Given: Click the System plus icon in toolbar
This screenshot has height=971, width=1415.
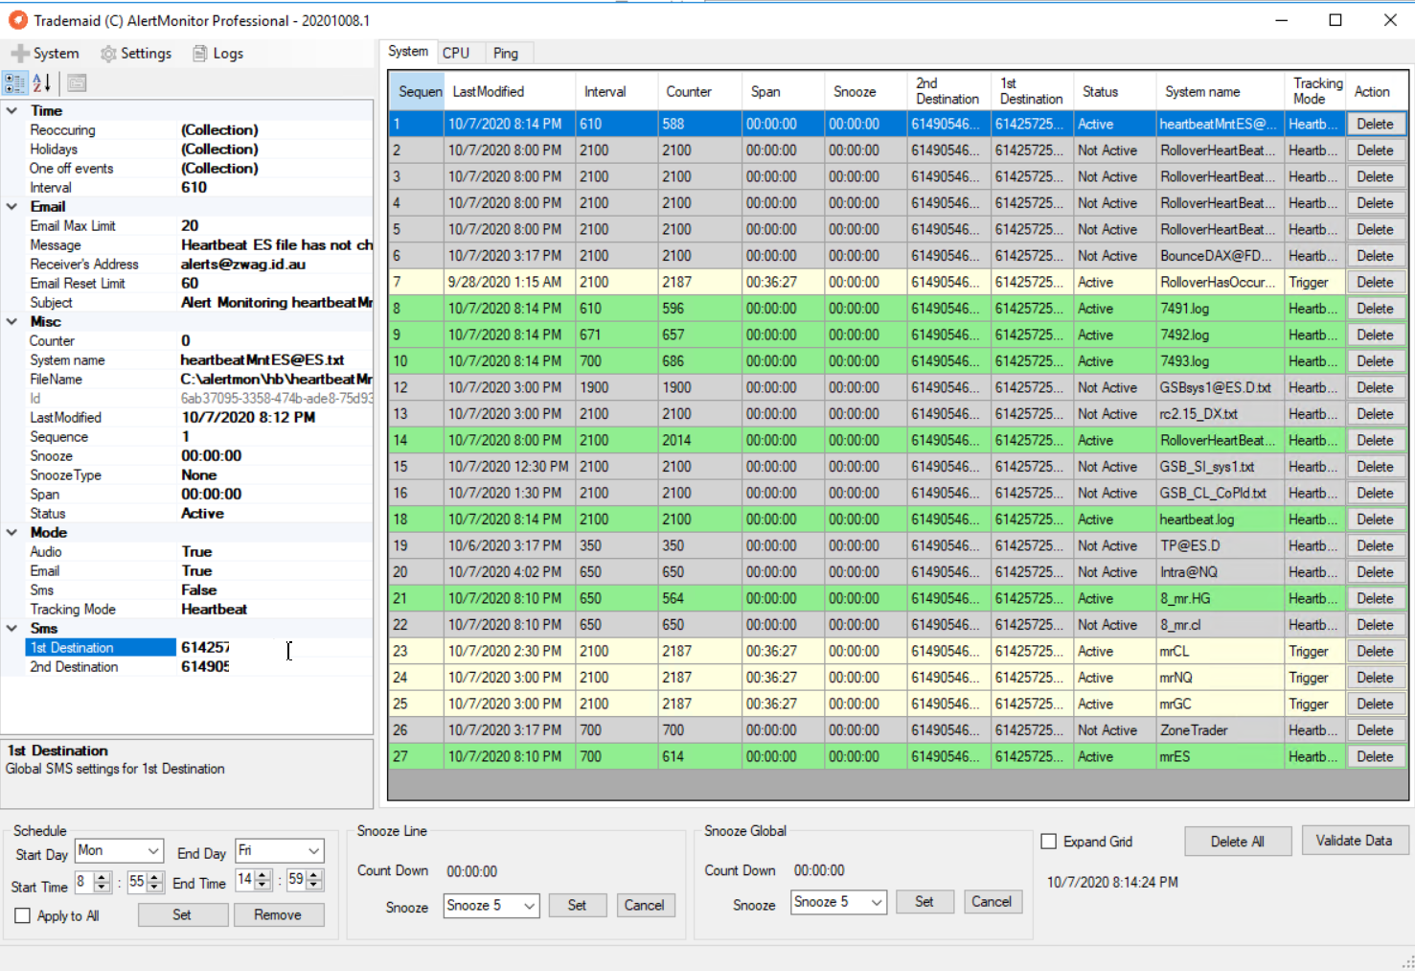Looking at the screenshot, I should click(20, 54).
